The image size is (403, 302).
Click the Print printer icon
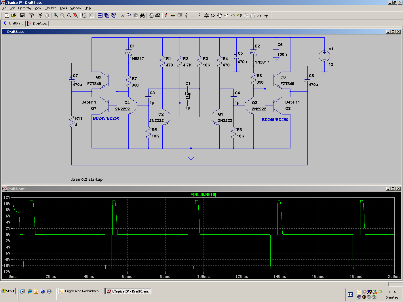click(x=158, y=16)
